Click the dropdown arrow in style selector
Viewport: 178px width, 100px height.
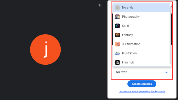click(x=166, y=72)
